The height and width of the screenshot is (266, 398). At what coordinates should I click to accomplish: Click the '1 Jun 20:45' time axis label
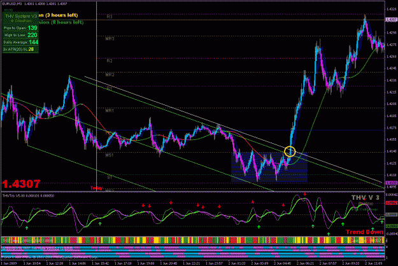coord(169,263)
